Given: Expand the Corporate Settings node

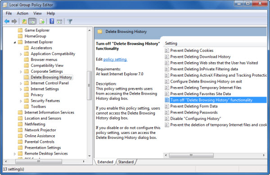Looking at the screenshot, I should point(21,72).
